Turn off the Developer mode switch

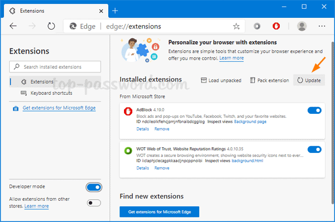[94, 187]
